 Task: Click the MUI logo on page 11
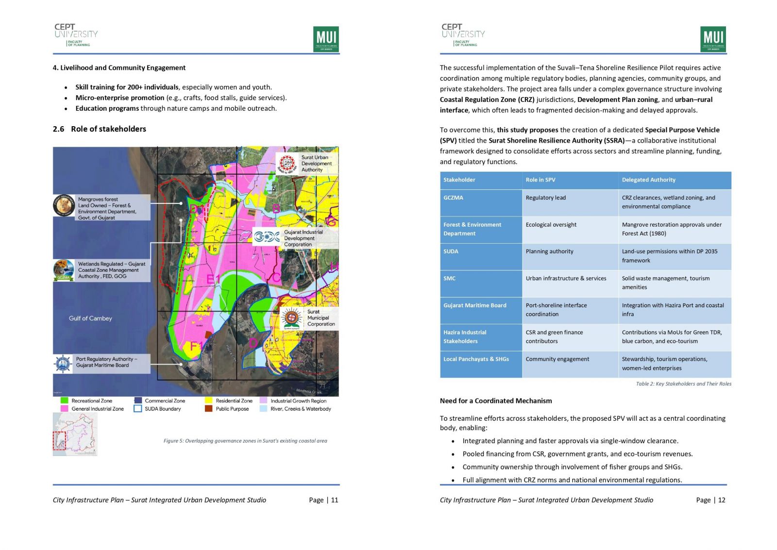[x=326, y=39]
